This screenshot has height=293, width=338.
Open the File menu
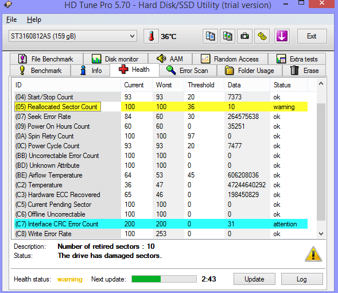pos(11,20)
